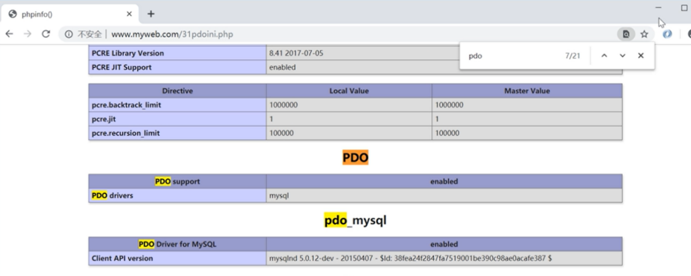Close the phpinfo() tab
The image size is (691, 276).
point(129,14)
